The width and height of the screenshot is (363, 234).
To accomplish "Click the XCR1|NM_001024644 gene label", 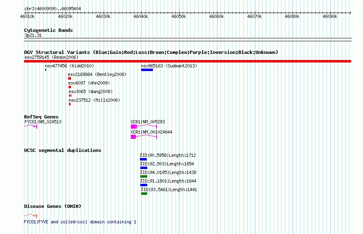I will coord(151,132).
